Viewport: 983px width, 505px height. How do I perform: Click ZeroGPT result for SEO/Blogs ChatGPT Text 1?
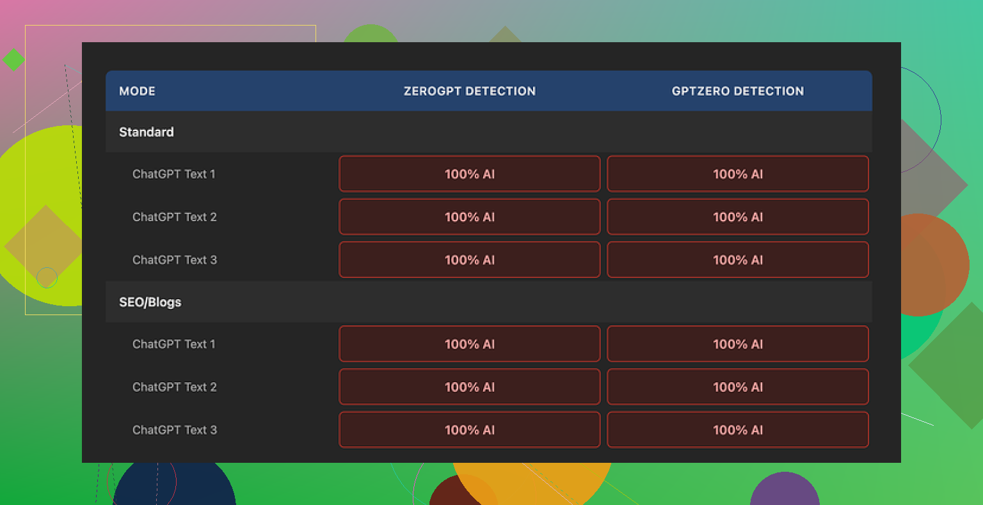(x=469, y=344)
